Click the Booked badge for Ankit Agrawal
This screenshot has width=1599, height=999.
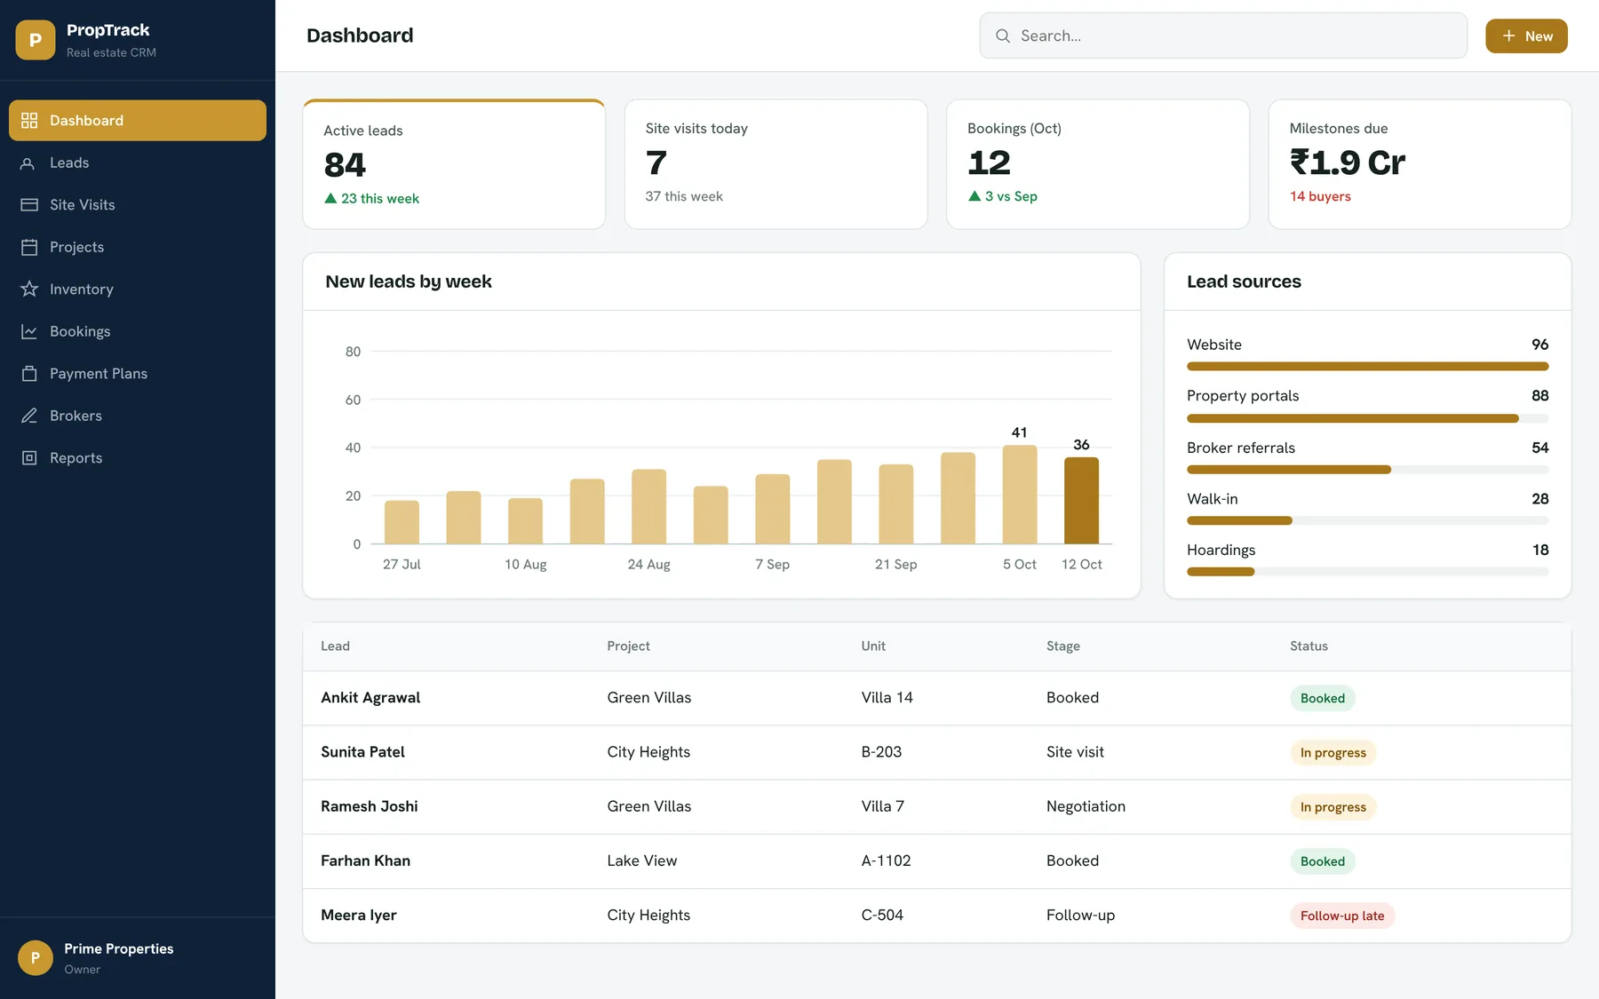pos(1322,698)
